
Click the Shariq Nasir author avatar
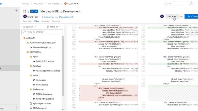click(x=25, y=16)
